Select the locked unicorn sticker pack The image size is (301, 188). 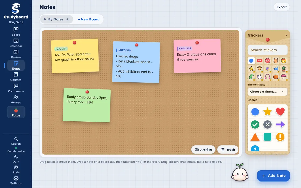[259, 77]
